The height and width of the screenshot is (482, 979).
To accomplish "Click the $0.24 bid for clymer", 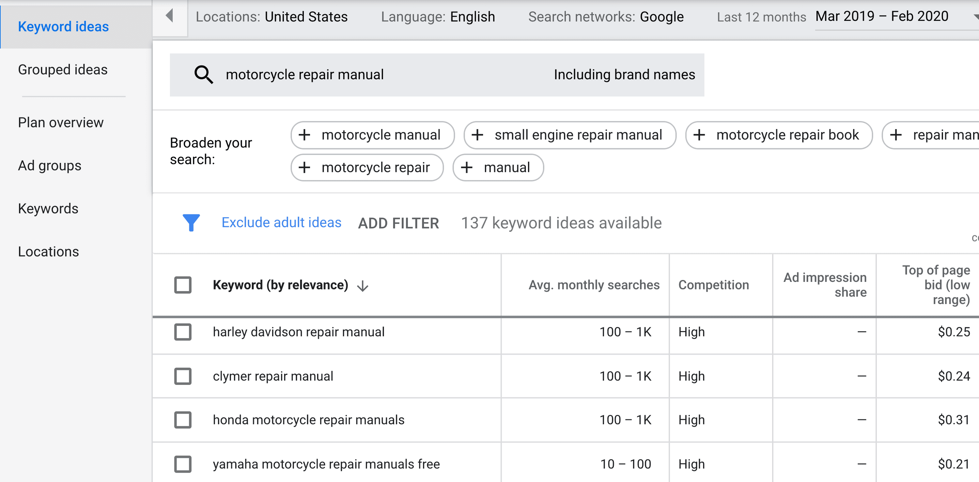I will [x=954, y=376].
